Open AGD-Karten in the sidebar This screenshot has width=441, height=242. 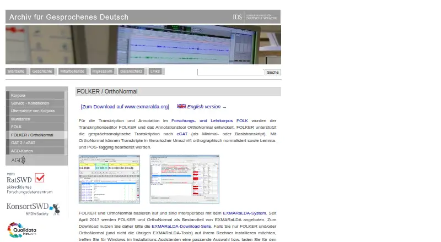tap(36, 151)
